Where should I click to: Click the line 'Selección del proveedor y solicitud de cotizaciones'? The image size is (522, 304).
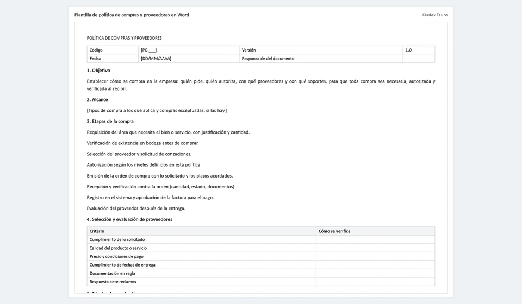click(x=139, y=154)
